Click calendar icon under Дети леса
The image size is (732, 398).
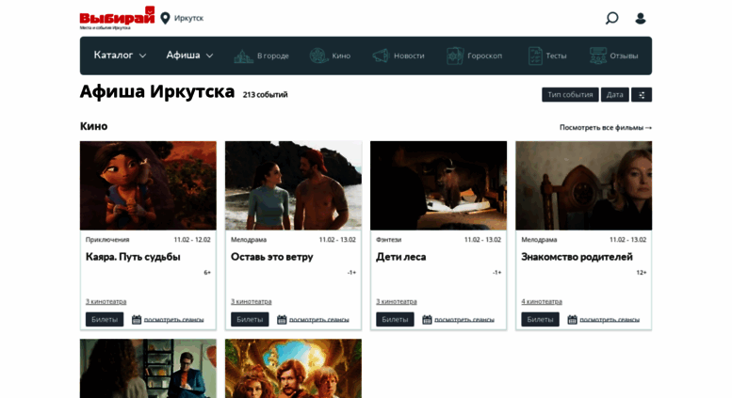(427, 320)
